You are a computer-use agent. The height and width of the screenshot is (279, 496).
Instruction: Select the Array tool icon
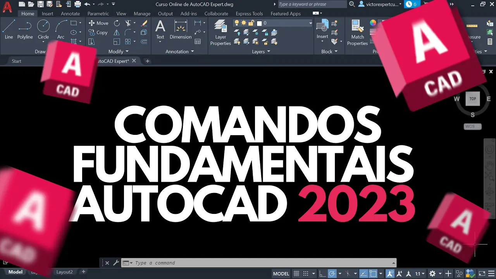click(x=128, y=42)
